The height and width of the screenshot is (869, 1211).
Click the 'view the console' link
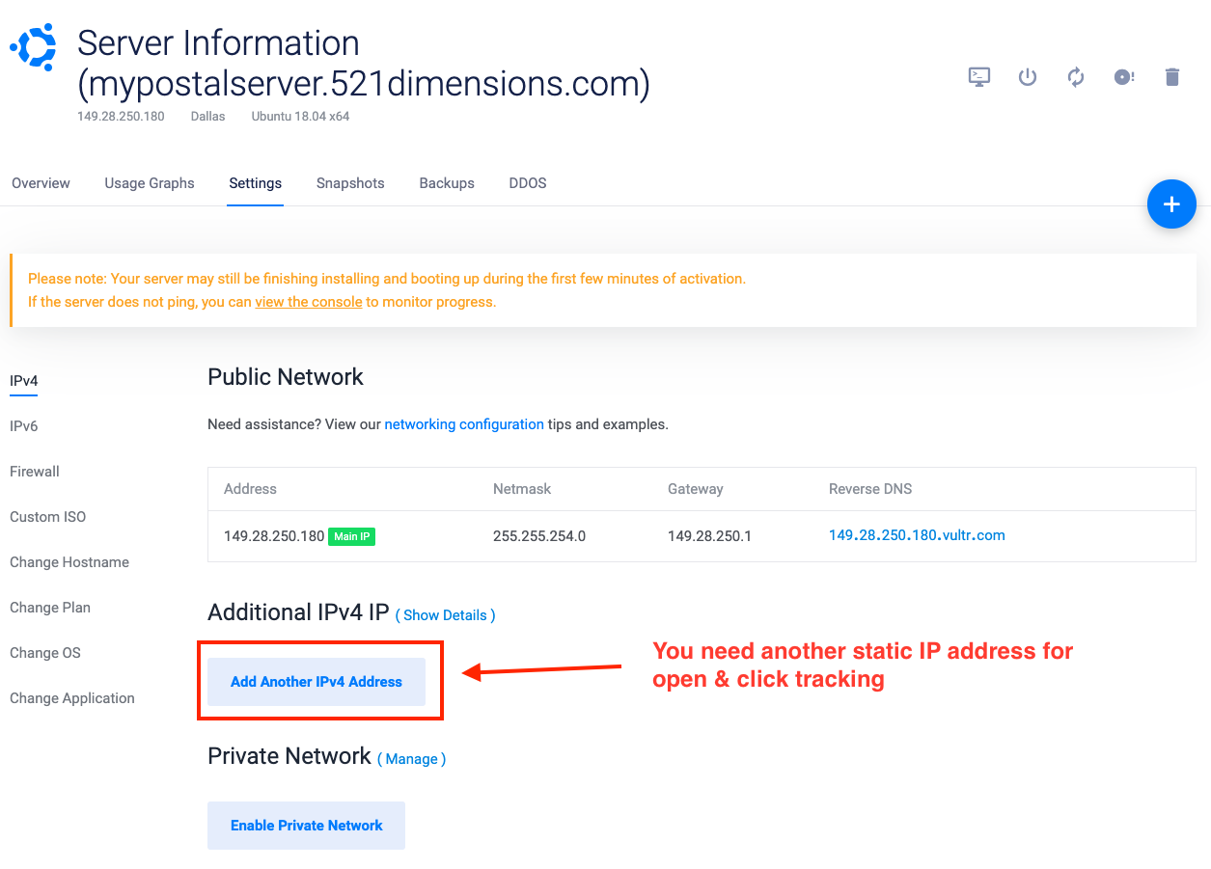309,302
